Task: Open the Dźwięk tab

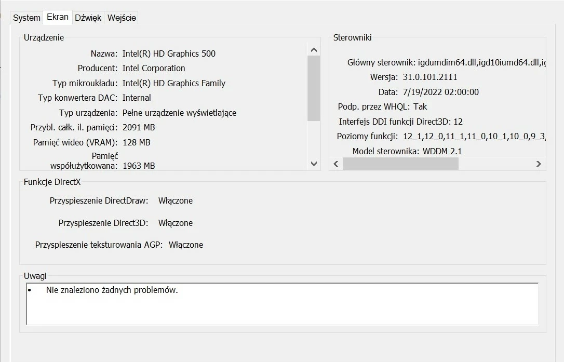Action: click(88, 18)
